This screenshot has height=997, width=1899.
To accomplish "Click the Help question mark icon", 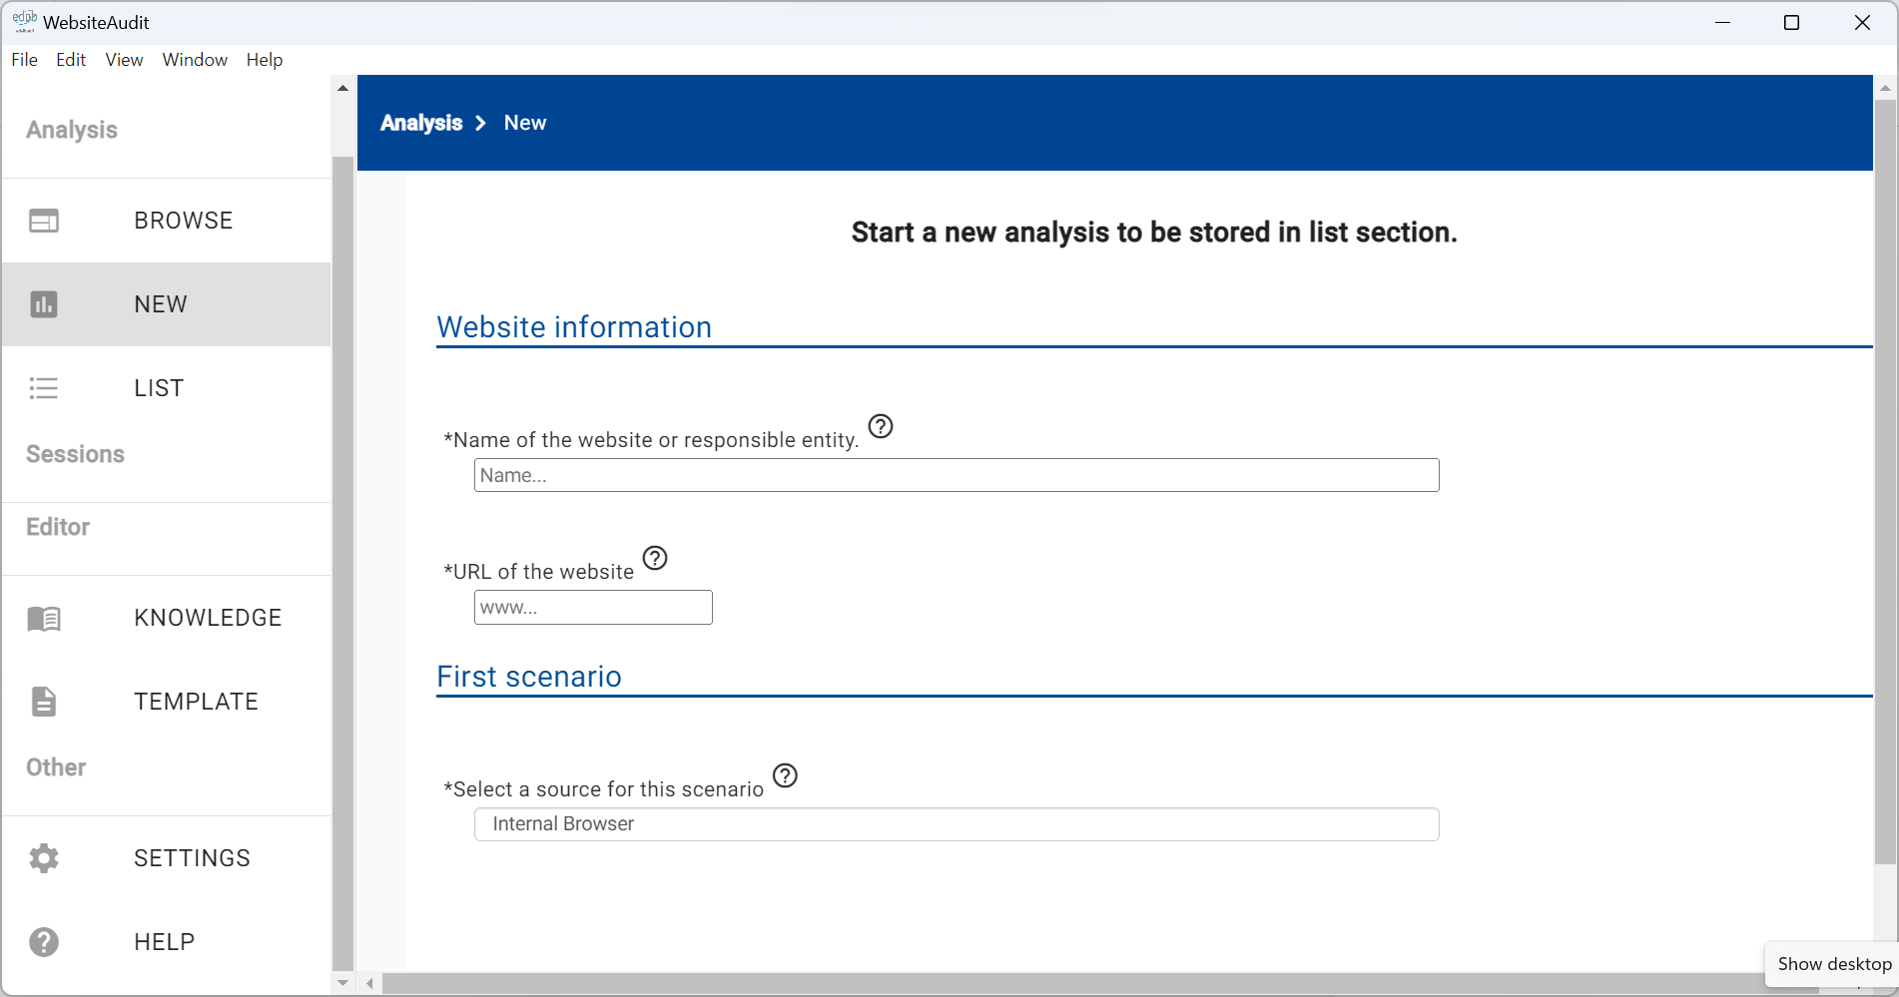I will click(x=44, y=942).
